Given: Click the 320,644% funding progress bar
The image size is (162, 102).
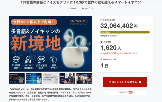Looking at the screenshot, I should click(x=125, y=32).
